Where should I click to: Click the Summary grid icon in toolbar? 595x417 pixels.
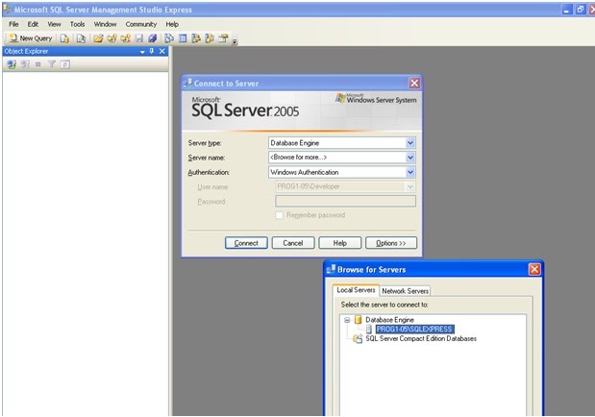183,38
